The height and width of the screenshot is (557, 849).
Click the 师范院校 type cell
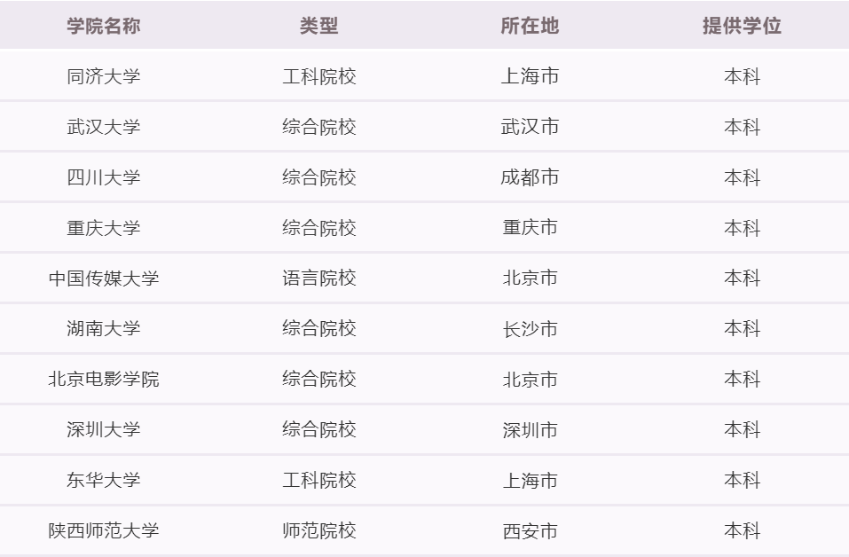coord(318,530)
